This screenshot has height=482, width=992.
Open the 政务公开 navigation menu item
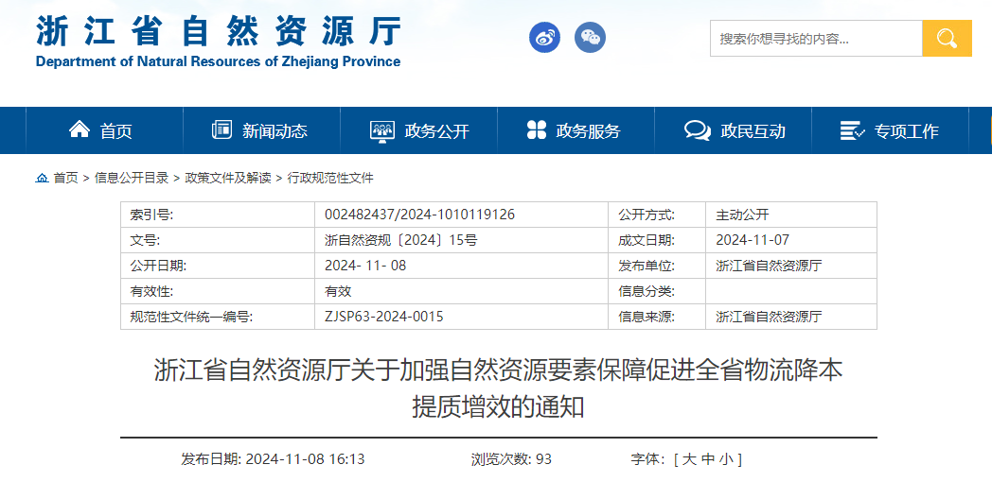click(x=418, y=130)
